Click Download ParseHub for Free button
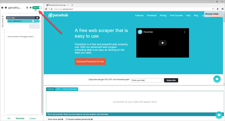Screen dimensions: 225x121 90,62
